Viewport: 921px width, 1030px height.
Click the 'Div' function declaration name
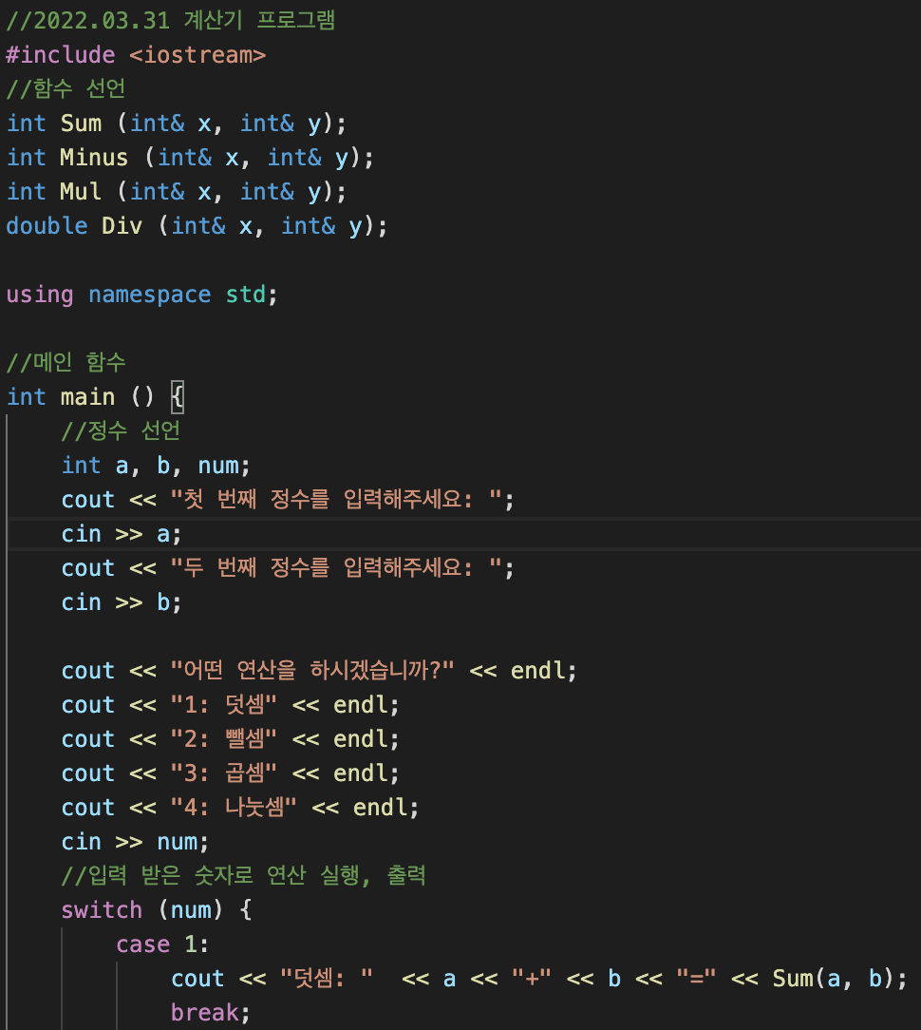122,225
